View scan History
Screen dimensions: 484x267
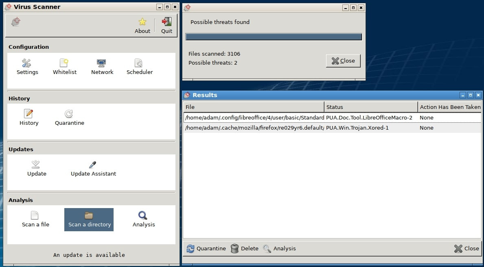[28, 118]
